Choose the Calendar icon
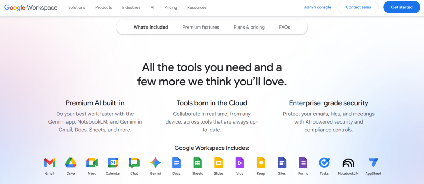The height and width of the screenshot is (184, 424). (x=113, y=163)
